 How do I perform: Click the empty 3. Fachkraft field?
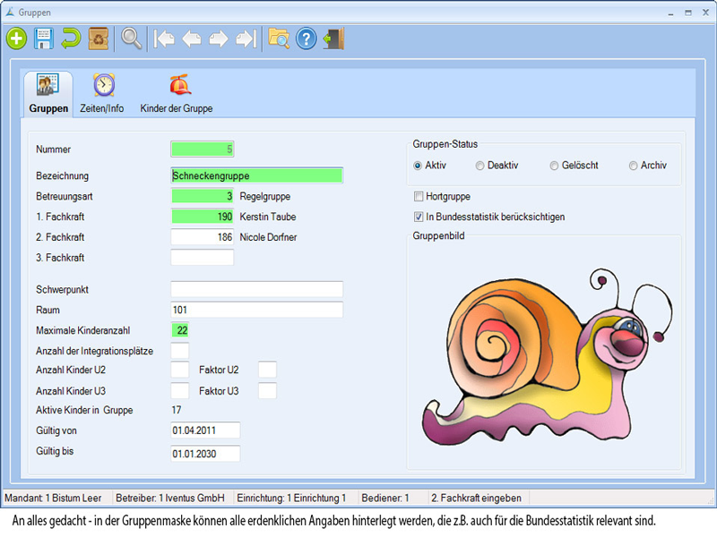pos(202,258)
